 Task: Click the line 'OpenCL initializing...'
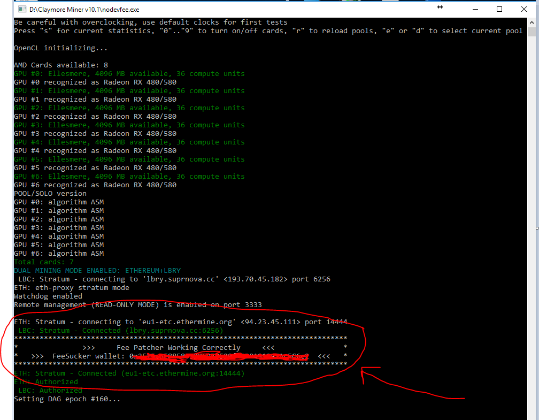(61, 48)
